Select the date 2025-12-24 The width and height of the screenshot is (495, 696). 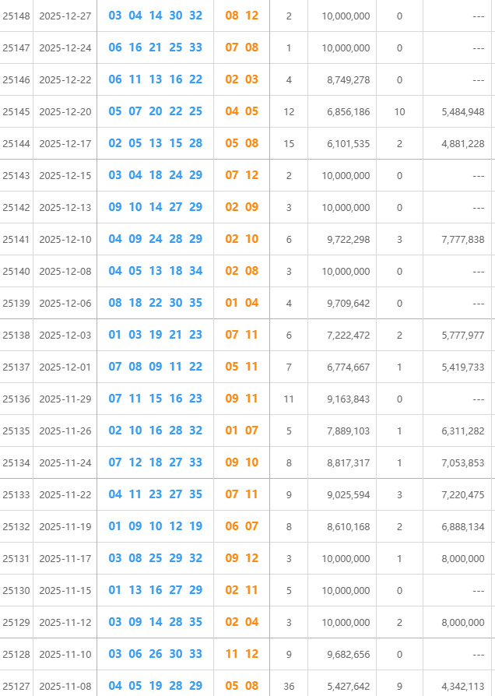65,47
